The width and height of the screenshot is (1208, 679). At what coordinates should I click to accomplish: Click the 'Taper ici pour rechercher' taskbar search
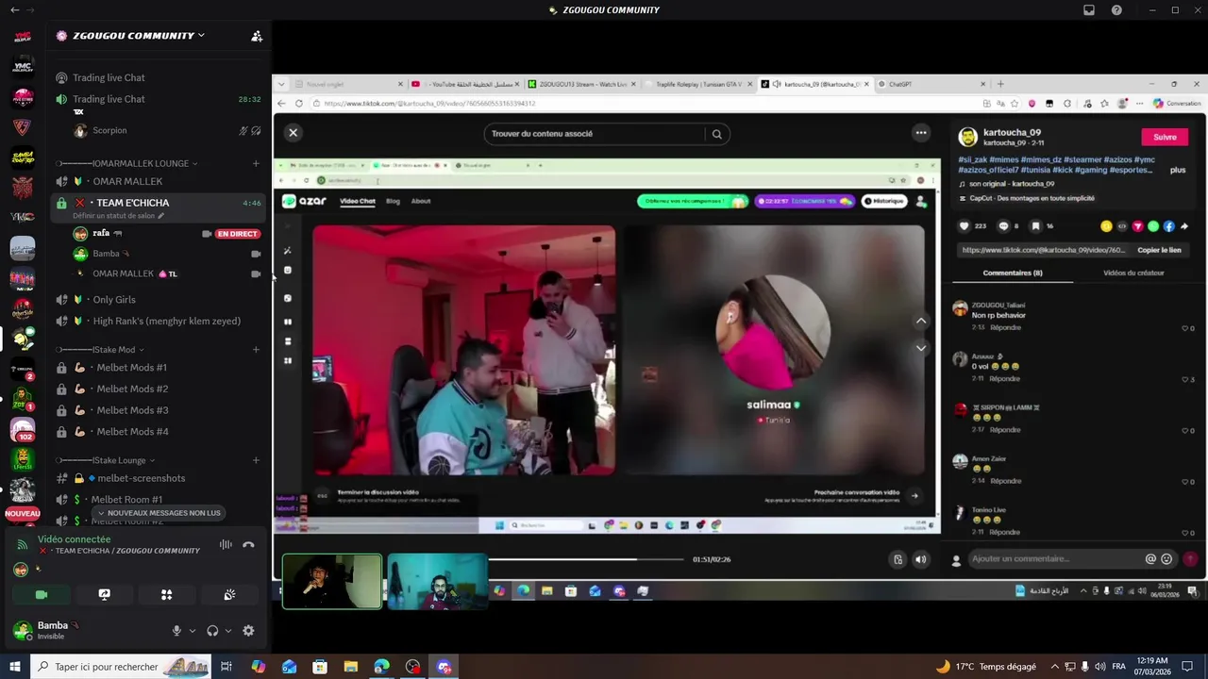(x=121, y=667)
